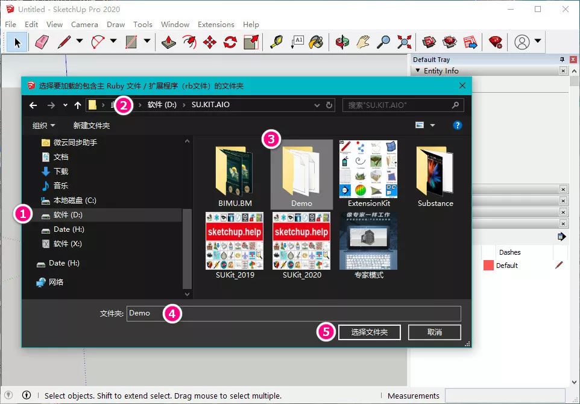Pick the Scale tool
Viewport: 580px width, 404px height.
coord(251,42)
